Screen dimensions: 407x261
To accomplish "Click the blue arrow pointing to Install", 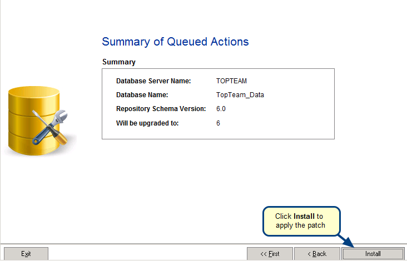I will coord(346,239).
